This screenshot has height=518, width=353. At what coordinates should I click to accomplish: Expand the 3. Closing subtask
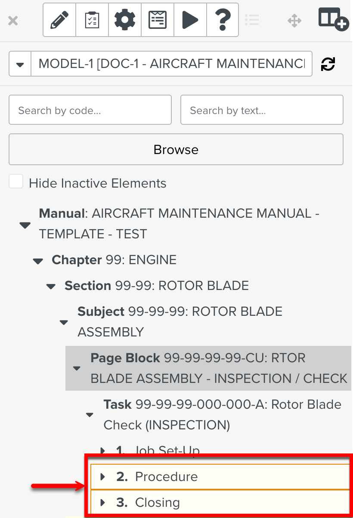pyautogui.click(x=102, y=503)
